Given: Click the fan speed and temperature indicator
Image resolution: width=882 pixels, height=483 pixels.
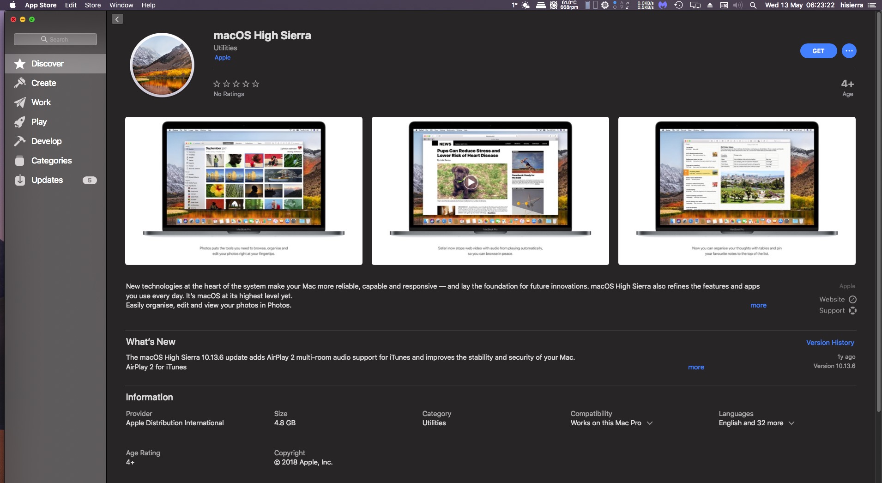Looking at the screenshot, I should pos(564,5).
